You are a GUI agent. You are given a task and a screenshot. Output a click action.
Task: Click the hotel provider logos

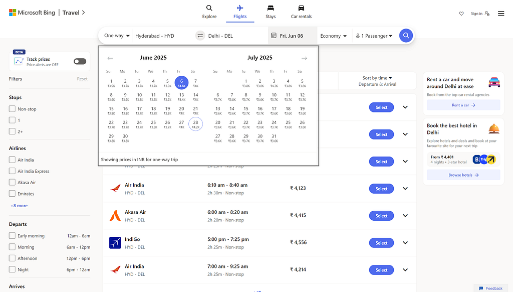[x=484, y=160]
